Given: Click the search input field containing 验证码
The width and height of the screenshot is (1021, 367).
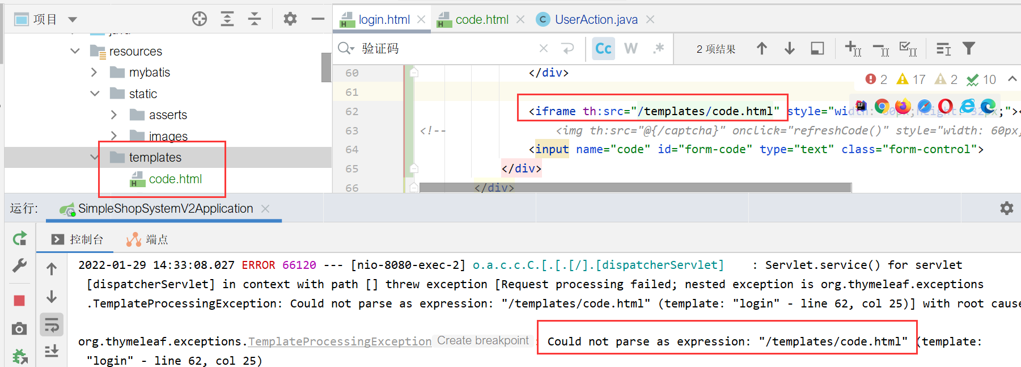Looking at the screenshot, I should (448, 49).
